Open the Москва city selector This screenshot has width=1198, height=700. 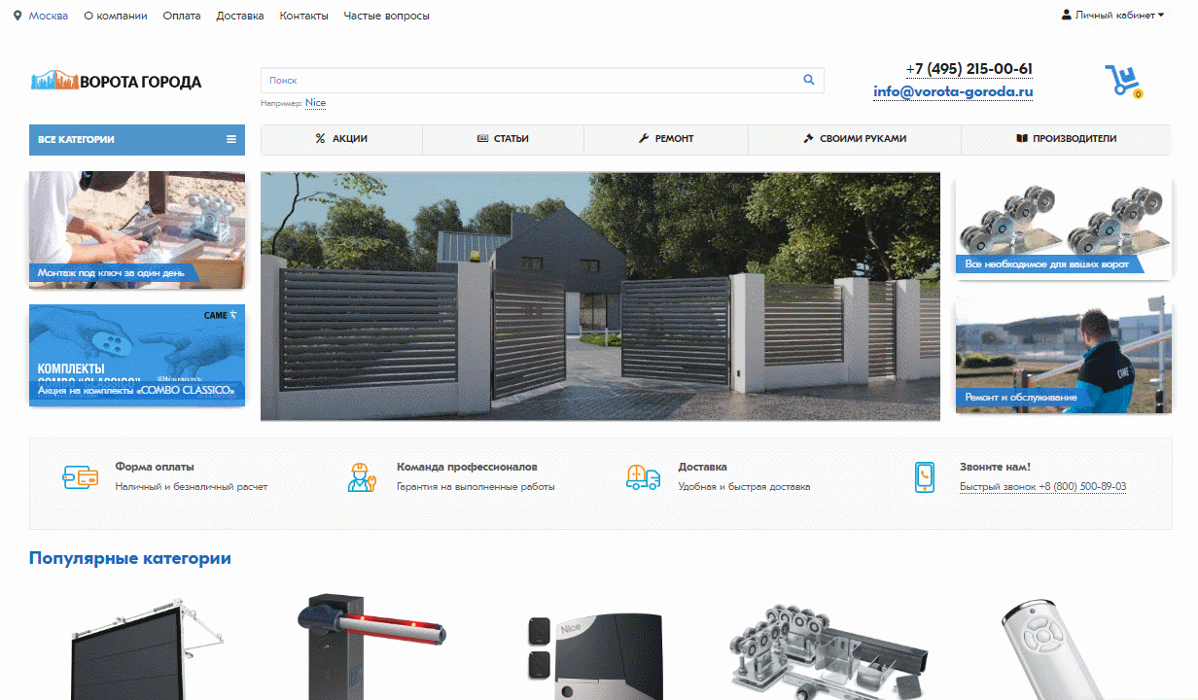click(x=49, y=16)
